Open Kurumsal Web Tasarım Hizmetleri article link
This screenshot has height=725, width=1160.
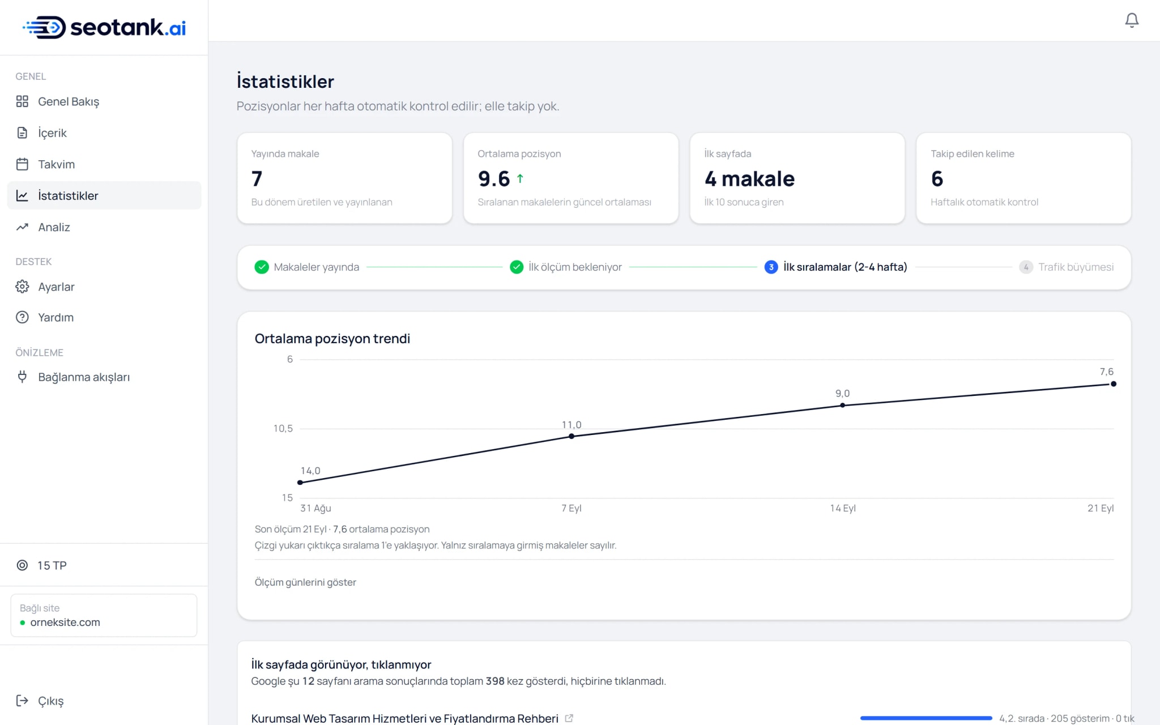[404, 718]
